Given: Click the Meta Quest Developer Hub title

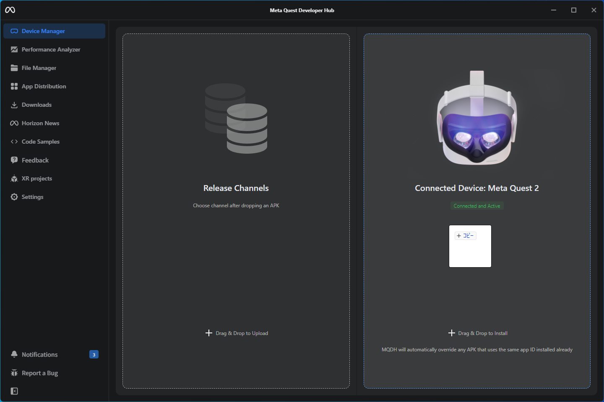Looking at the screenshot, I should 302,10.
